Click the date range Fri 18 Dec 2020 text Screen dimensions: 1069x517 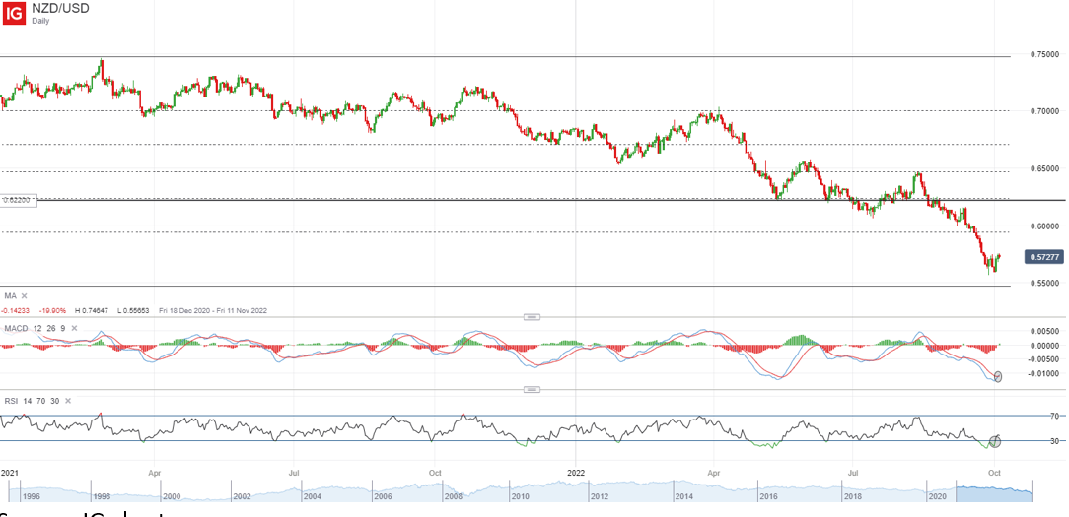tap(213, 310)
